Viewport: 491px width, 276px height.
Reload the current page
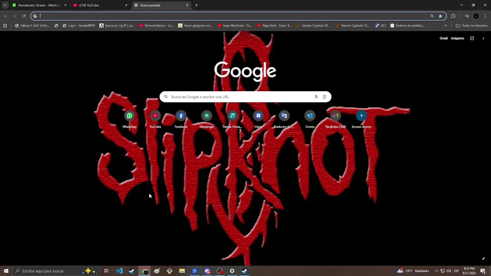coord(24,16)
